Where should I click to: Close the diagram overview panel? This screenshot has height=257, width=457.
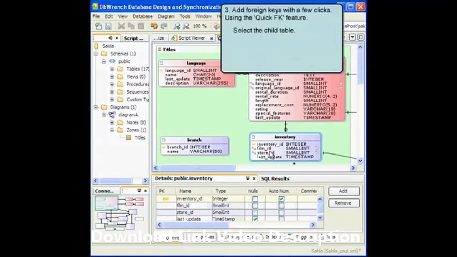point(145,191)
